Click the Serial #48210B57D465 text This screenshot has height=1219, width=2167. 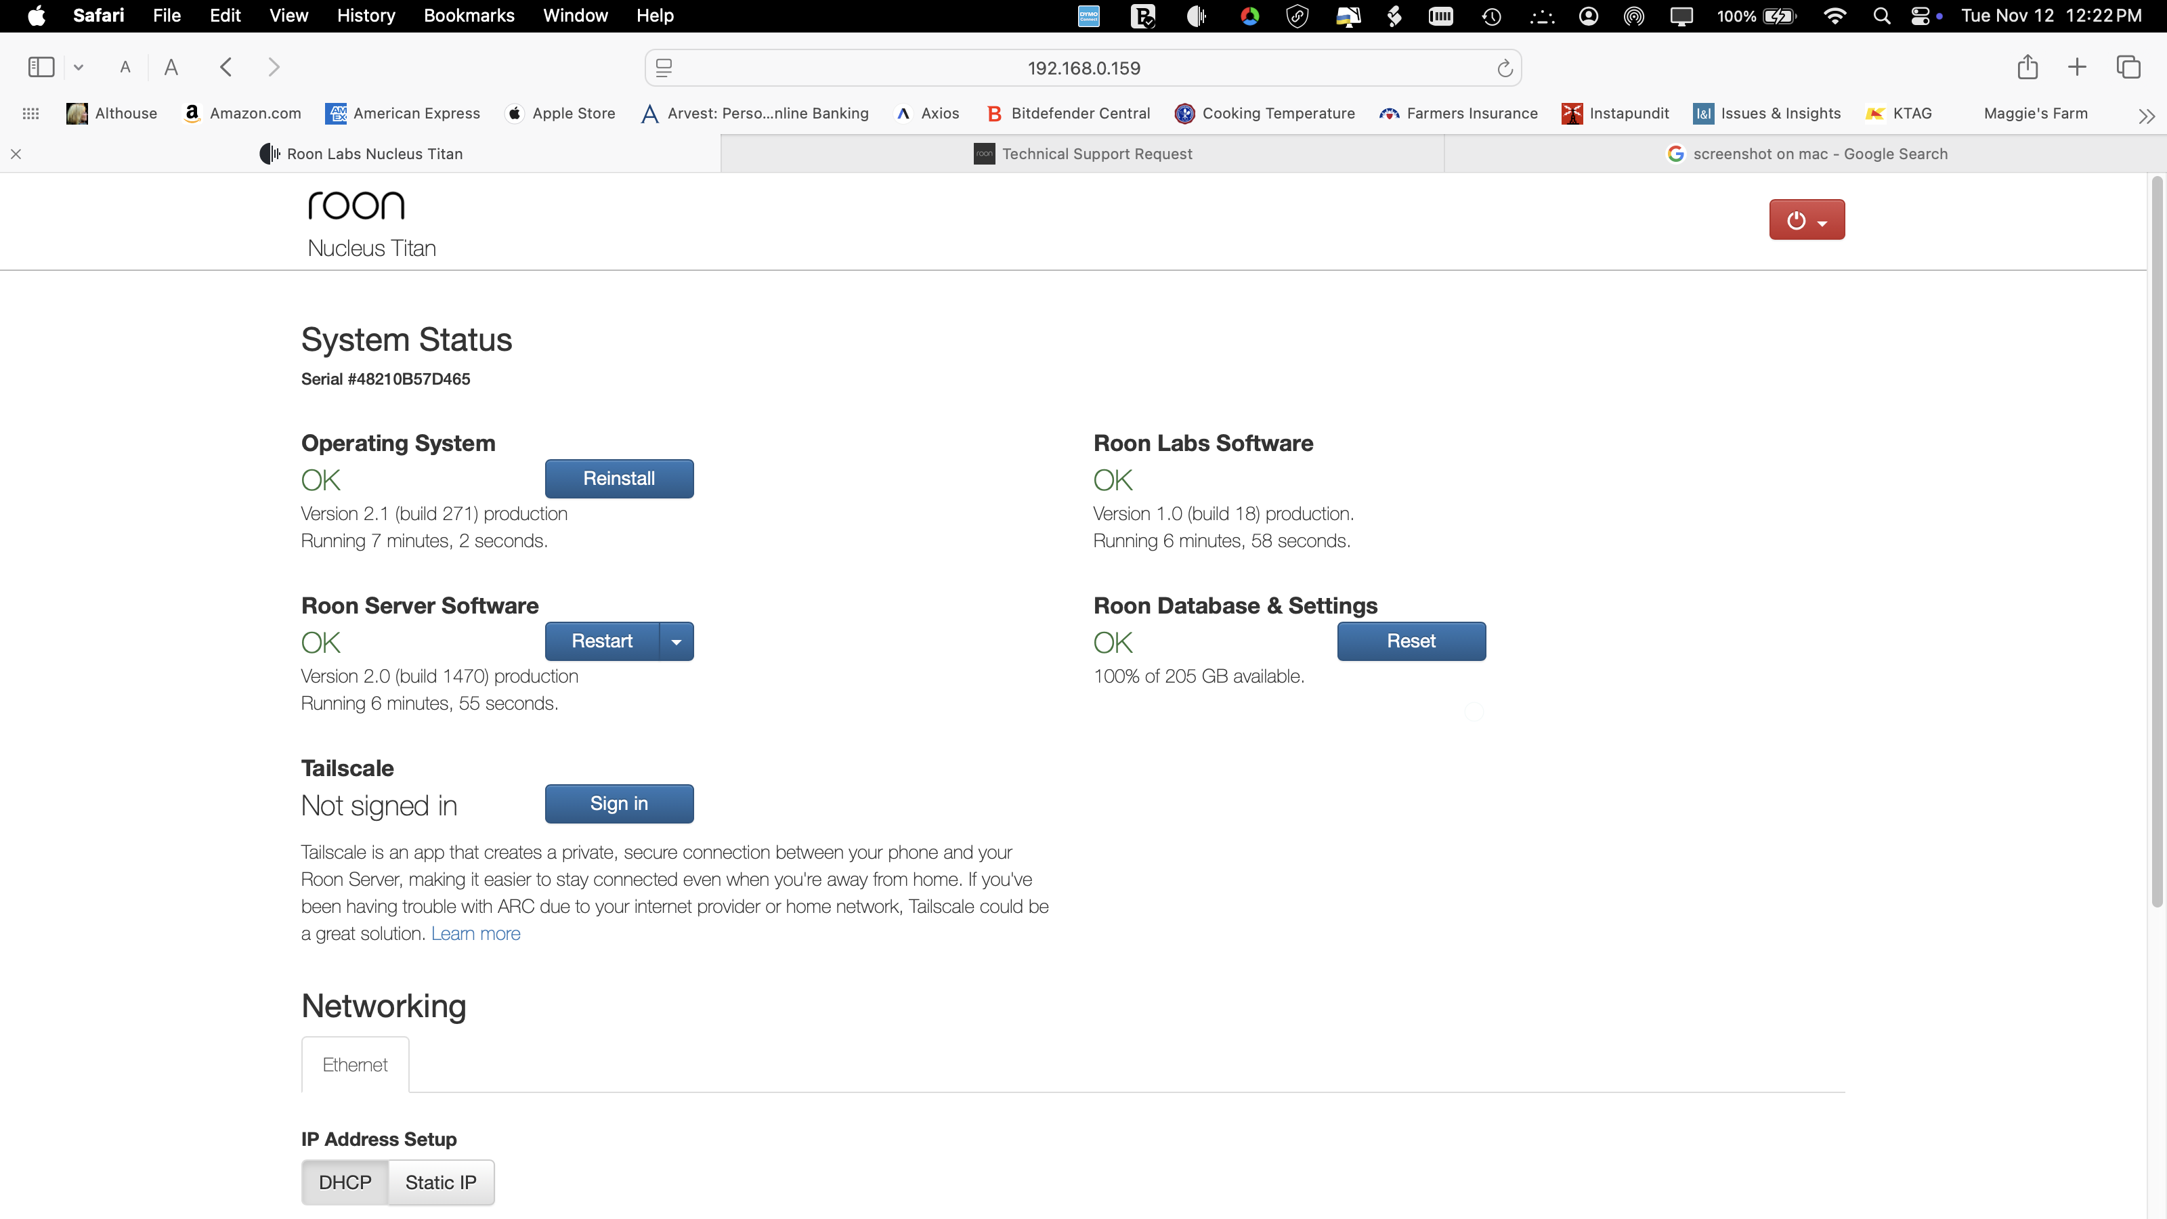(x=385, y=379)
